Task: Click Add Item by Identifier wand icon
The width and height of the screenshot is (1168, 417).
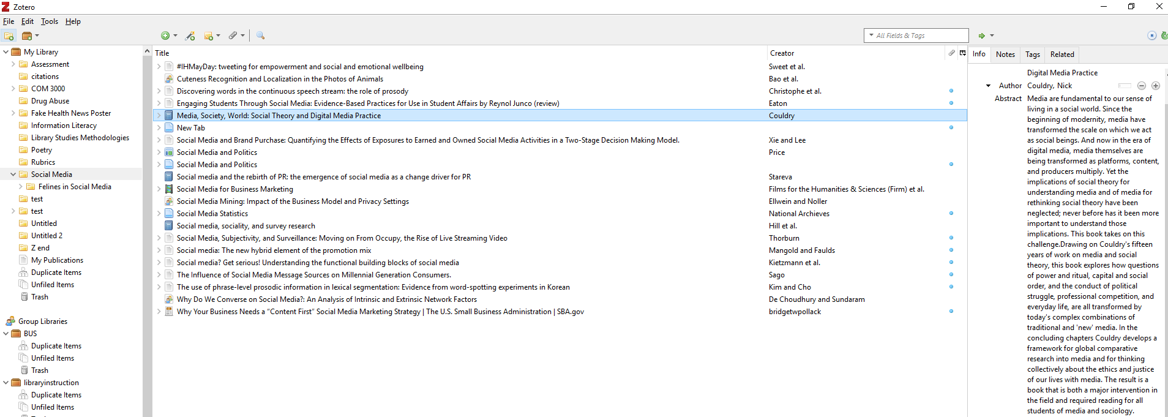Action: tap(190, 36)
